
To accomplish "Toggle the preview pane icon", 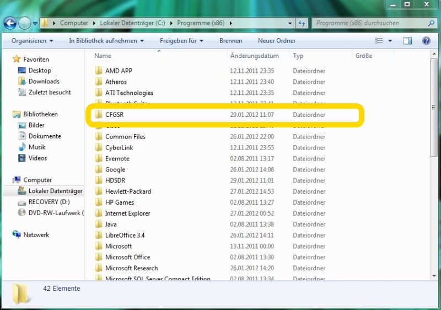I will pyautogui.click(x=407, y=41).
